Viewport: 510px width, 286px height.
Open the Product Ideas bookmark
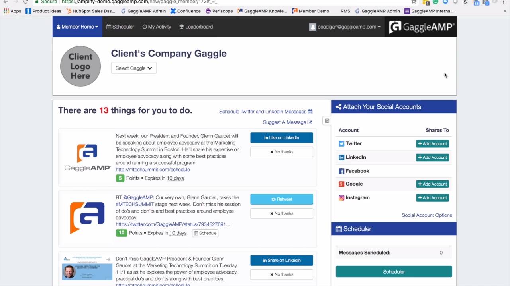pos(43,11)
